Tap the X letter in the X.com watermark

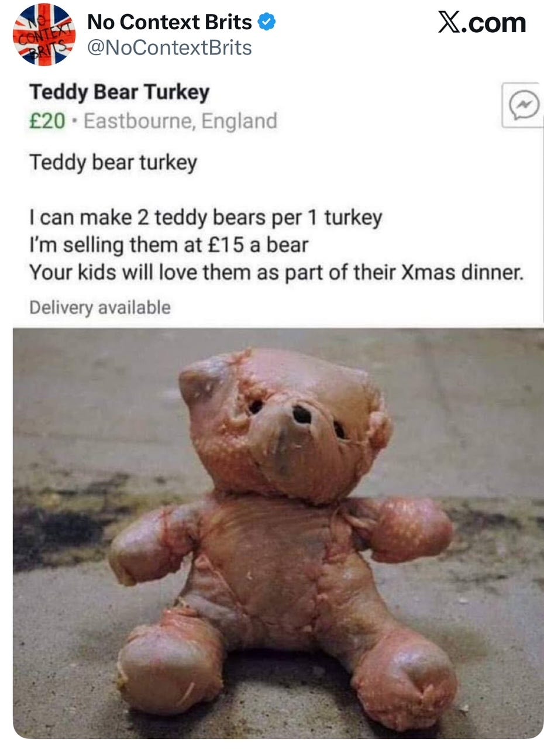pyautogui.click(x=449, y=23)
